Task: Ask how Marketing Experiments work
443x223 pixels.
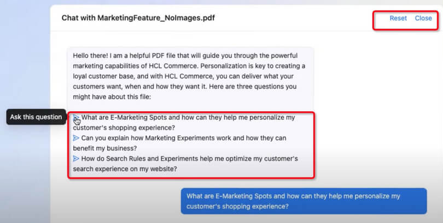Action: point(183,138)
